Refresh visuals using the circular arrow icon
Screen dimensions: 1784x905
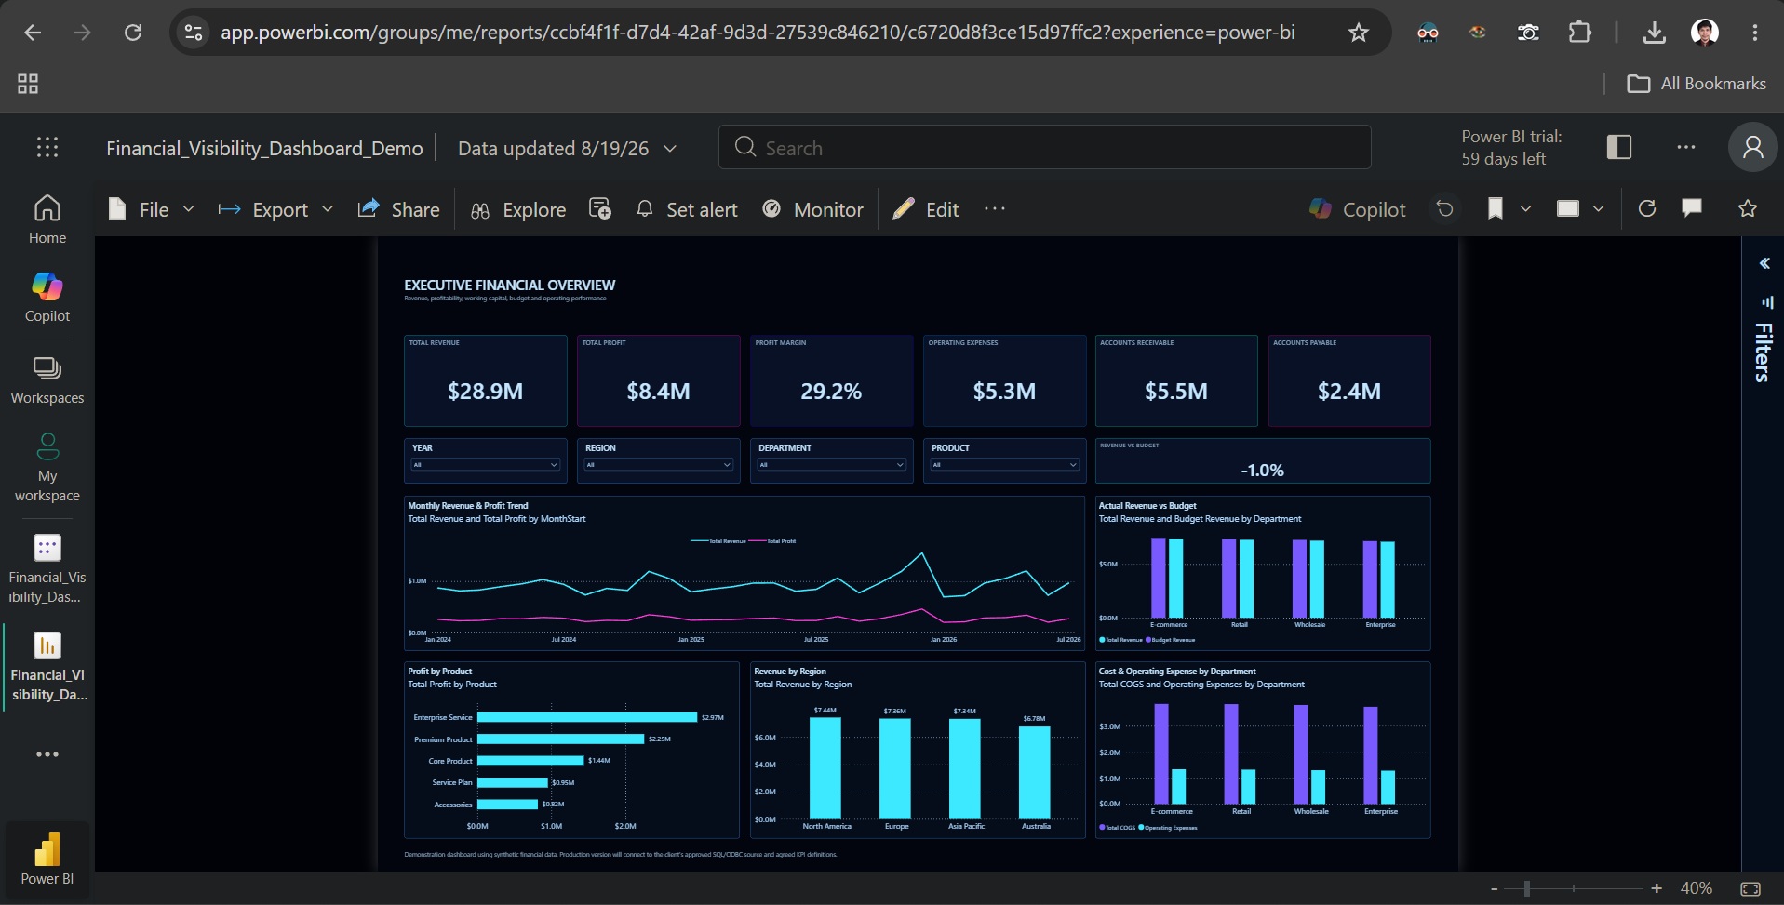(1647, 209)
